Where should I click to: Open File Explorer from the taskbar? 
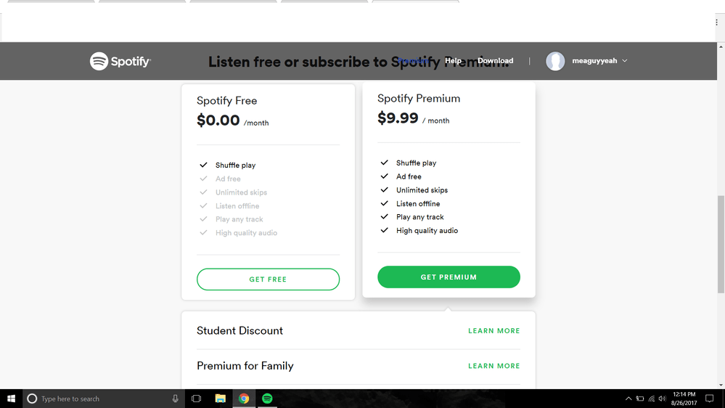[220, 399]
